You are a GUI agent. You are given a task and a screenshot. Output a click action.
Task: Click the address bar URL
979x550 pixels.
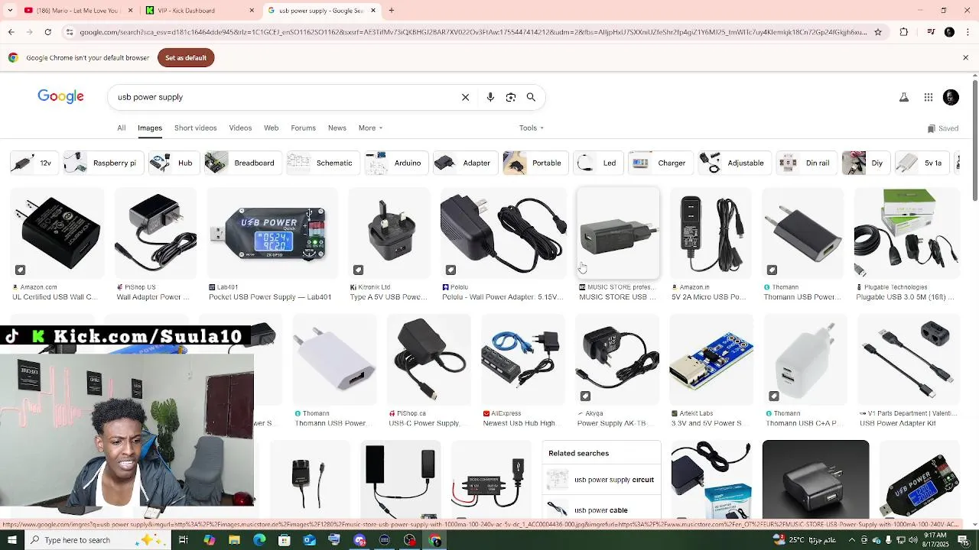tap(473, 32)
